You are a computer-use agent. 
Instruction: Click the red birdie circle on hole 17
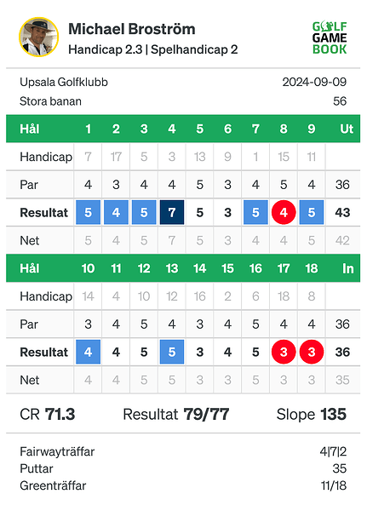coord(284,352)
